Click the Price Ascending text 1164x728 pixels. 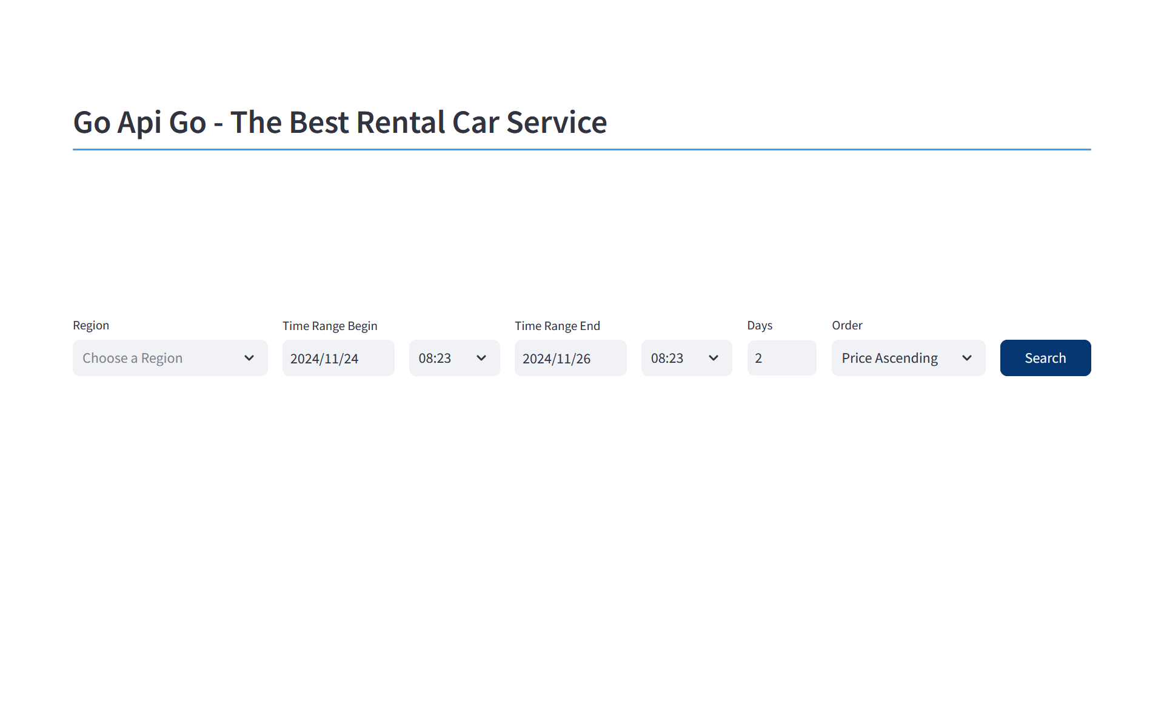click(889, 358)
